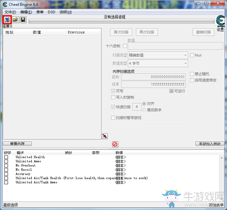
Task: Toggle the 写入时复制 checkbox
Action: 113,97
